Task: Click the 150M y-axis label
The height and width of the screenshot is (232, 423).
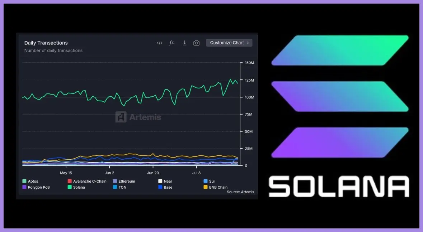Action: (x=249, y=63)
